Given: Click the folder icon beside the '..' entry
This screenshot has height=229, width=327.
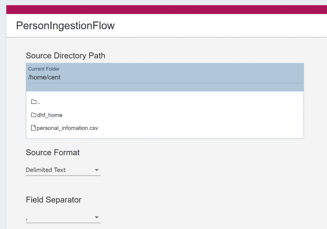Looking at the screenshot, I should pos(34,102).
